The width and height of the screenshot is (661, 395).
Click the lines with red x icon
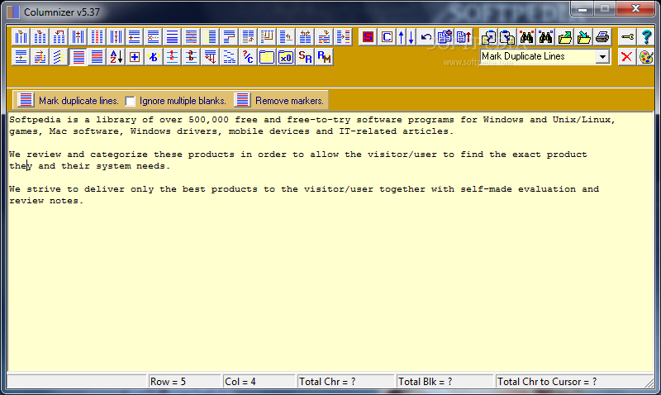154,37
